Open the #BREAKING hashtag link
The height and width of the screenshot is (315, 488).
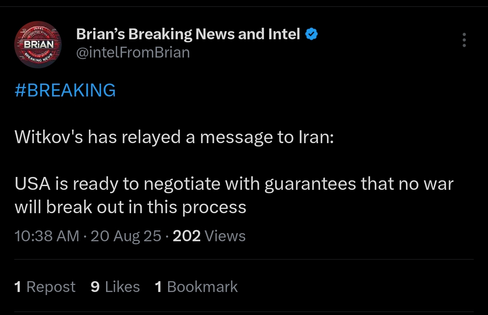(x=65, y=90)
